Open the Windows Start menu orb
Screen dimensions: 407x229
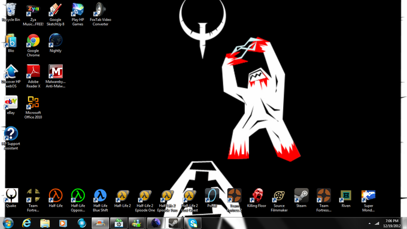point(8,223)
